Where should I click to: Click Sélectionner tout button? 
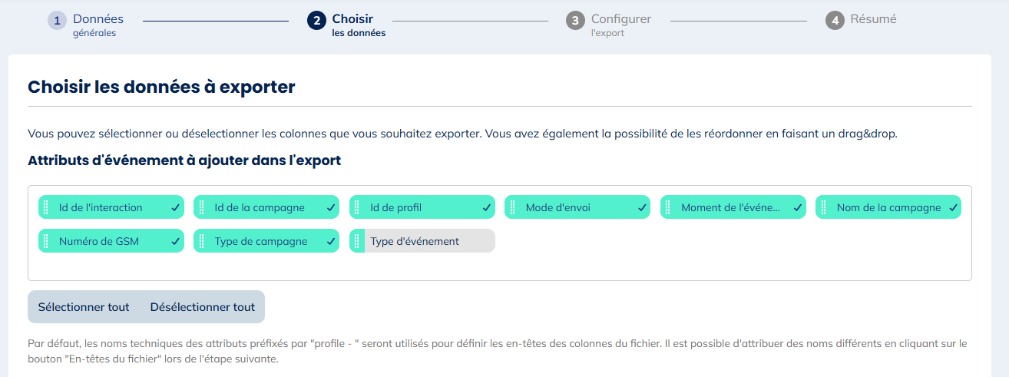(x=84, y=307)
